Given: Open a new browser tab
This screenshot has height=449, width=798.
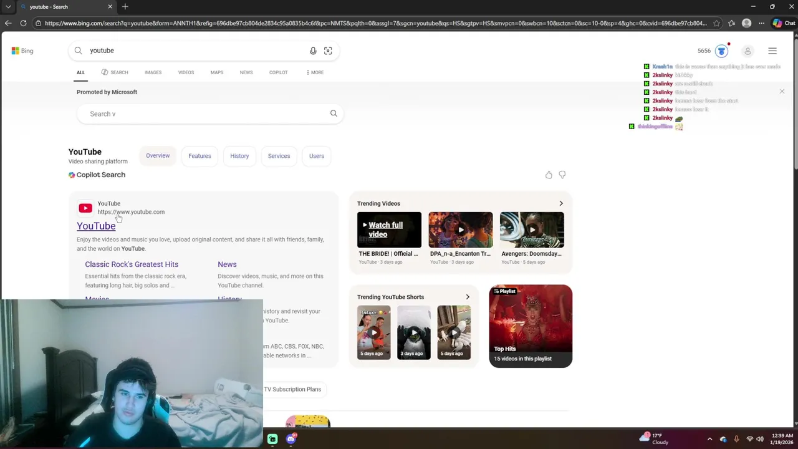Looking at the screenshot, I should pyautogui.click(x=125, y=6).
